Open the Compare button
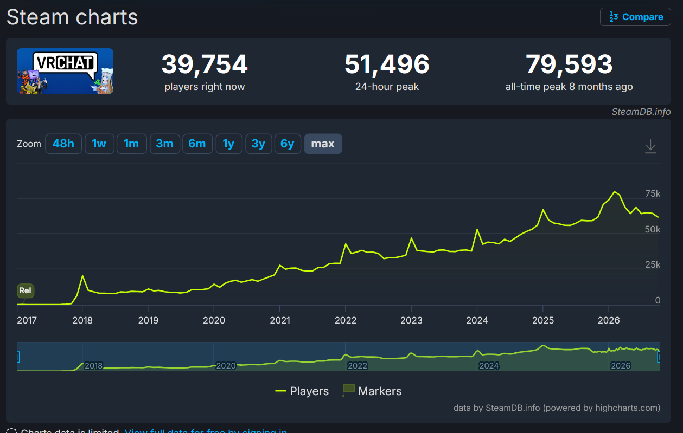The width and height of the screenshot is (683, 433). (x=636, y=17)
